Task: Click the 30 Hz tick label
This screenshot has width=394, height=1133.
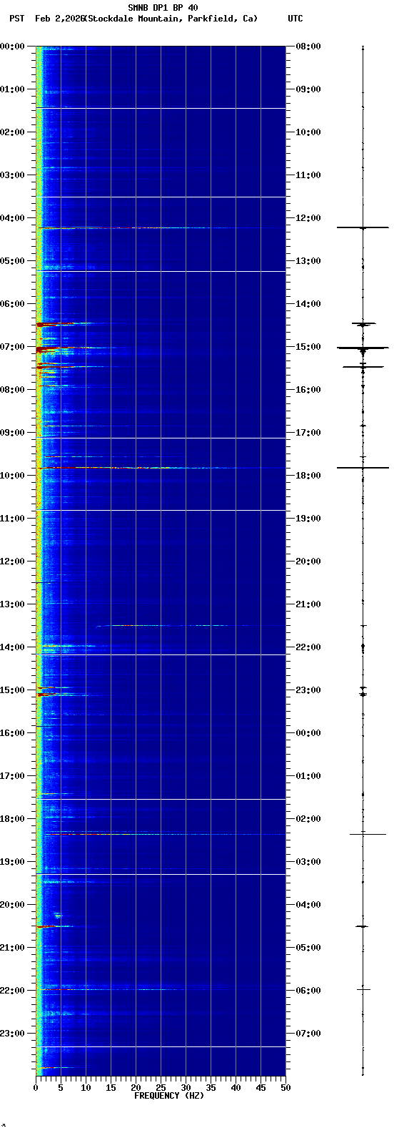Action: [x=186, y=1088]
